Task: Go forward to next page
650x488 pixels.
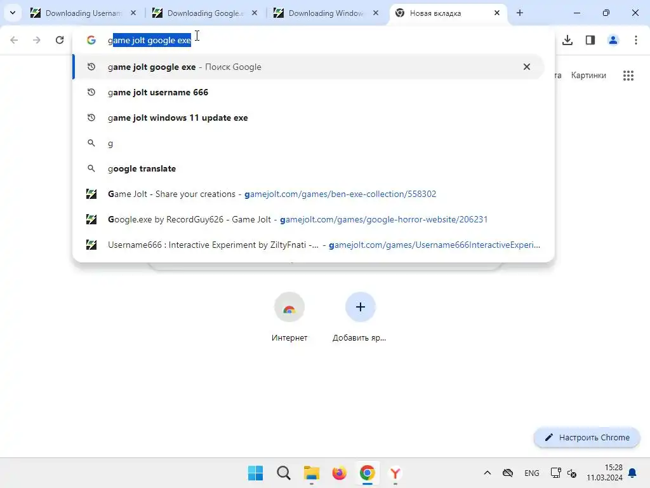Action: pyautogui.click(x=36, y=40)
